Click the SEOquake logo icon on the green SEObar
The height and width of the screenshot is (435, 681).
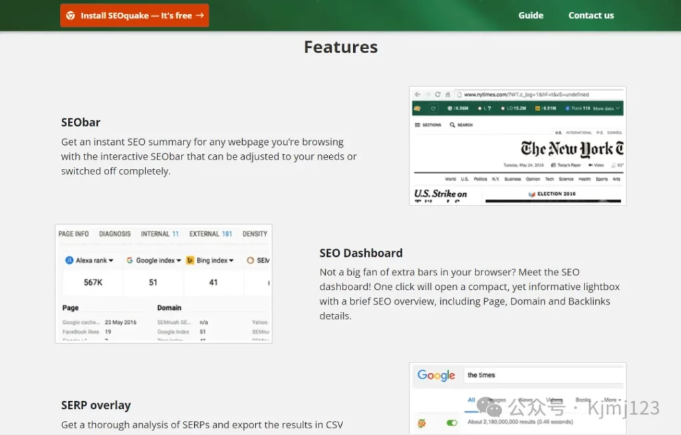418,108
